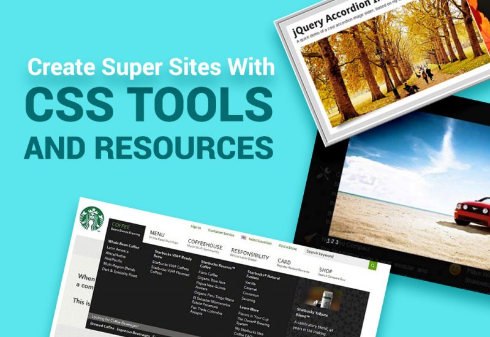
Task: Select Latin America in coffee menu
Action: pyautogui.click(x=118, y=249)
